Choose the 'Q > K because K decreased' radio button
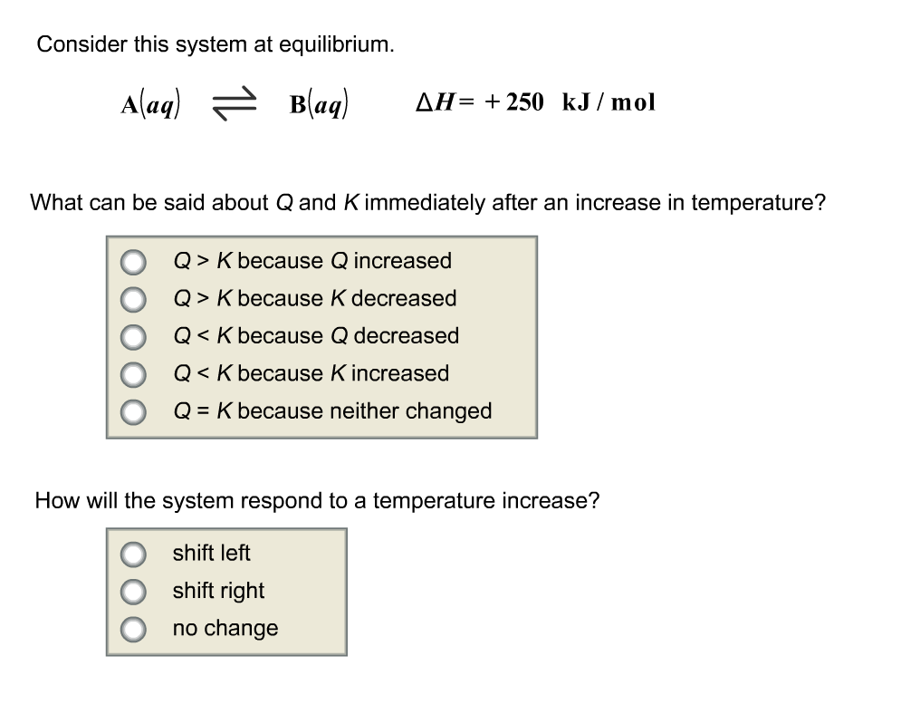Viewport: 920px width, 714px height. point(134,299)
